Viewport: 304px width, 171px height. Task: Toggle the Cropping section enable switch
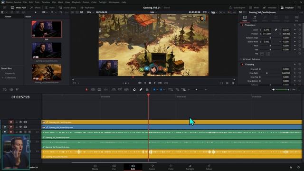(x=242, y=65)
